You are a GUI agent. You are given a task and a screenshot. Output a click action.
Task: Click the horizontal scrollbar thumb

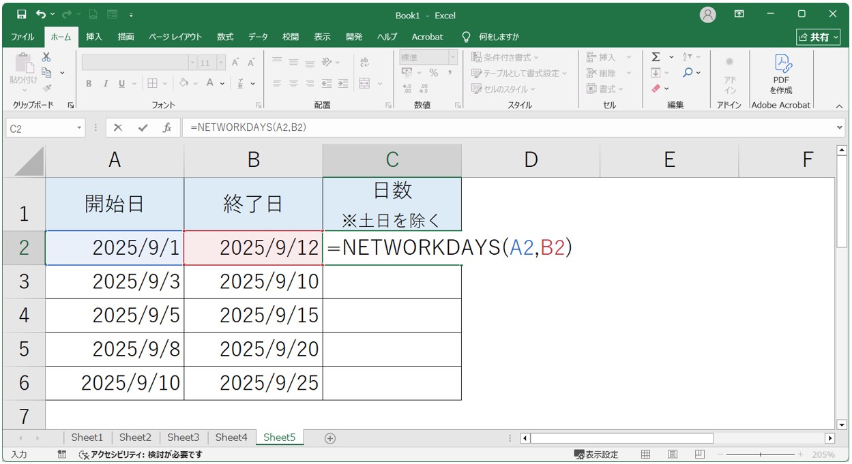pyautogui.click(x=621, y=438)
